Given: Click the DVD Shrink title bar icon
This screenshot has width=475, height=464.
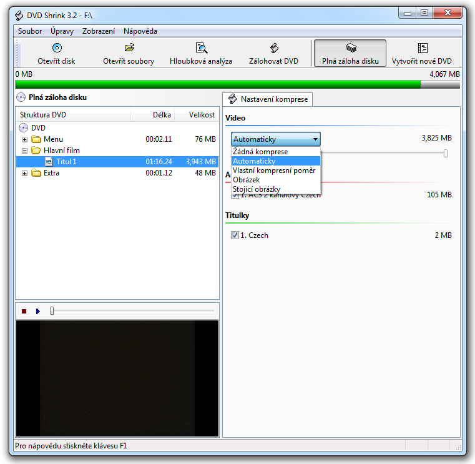Looking at the screenshot, I should tap(19, 16).
